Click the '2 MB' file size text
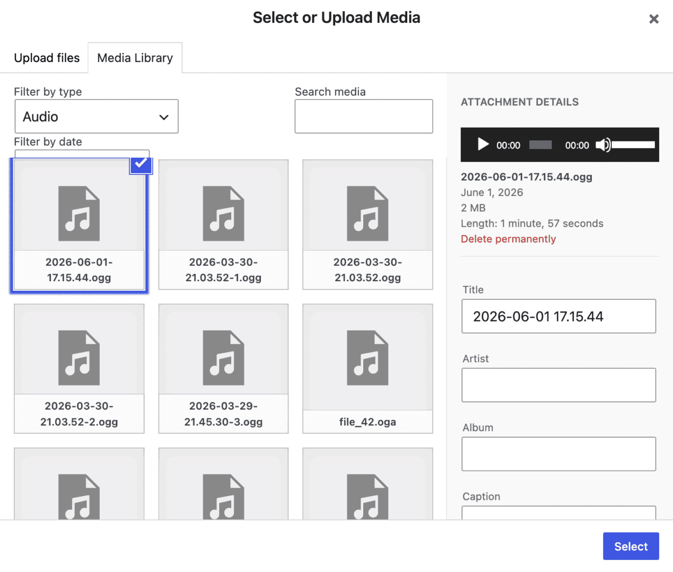This screenshot has width=673, height=572. [473, 208]
